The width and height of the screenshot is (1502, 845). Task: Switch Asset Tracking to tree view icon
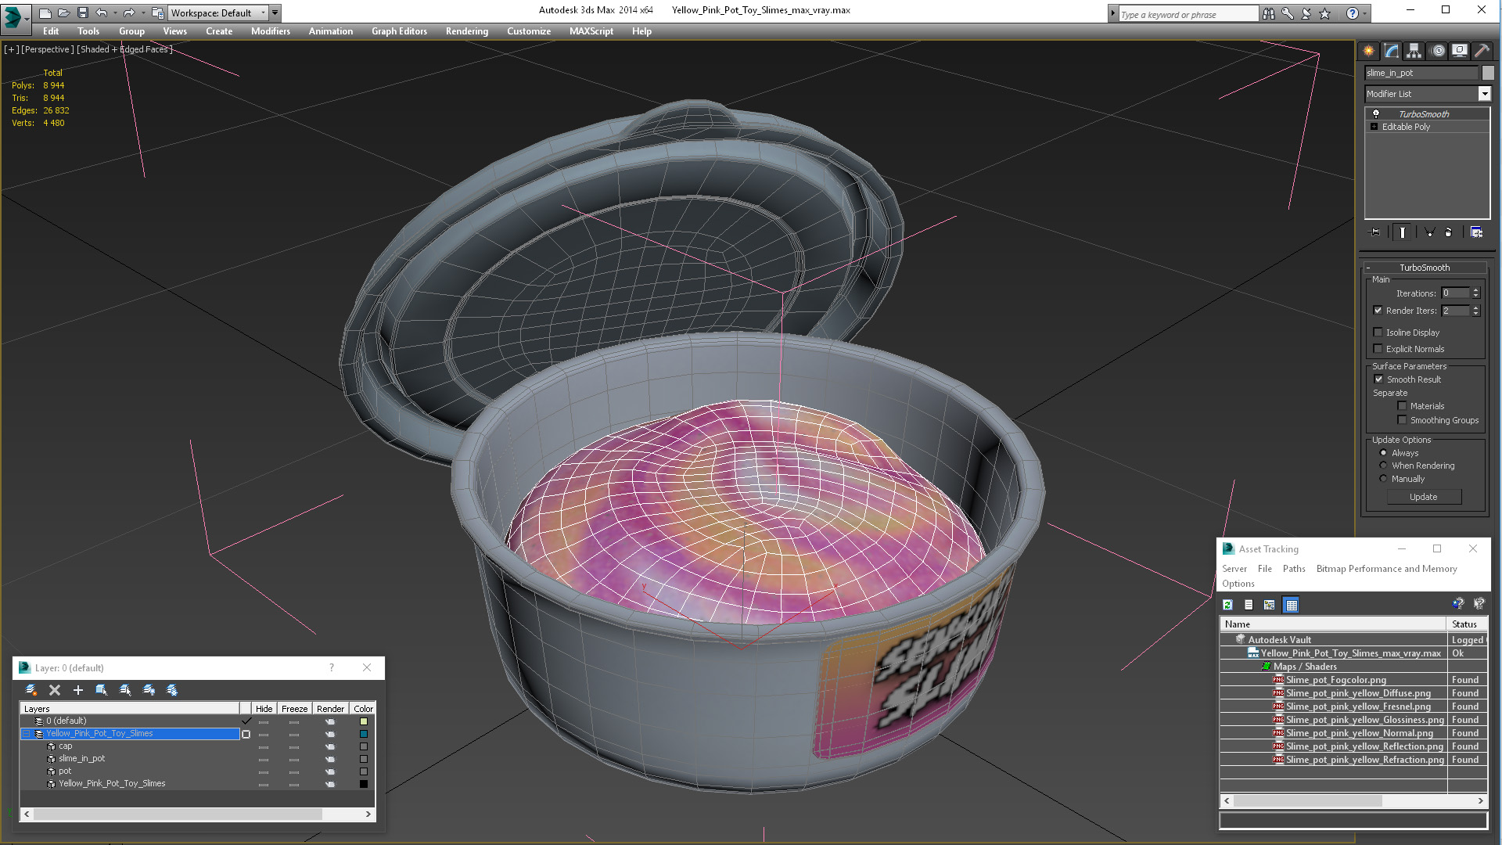click(x=1270, y=605)
